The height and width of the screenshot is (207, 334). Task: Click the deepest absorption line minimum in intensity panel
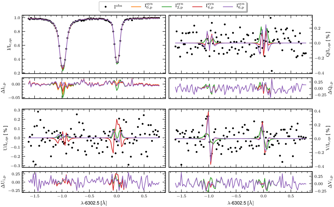pos(63,71)
